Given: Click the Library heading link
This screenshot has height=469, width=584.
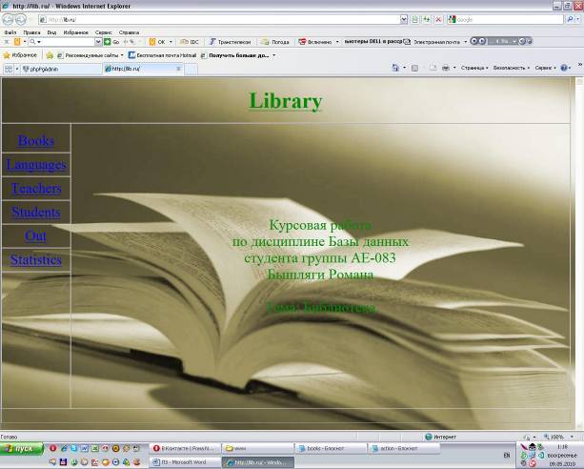Looking at the screenshot, I should pos(286,101).
